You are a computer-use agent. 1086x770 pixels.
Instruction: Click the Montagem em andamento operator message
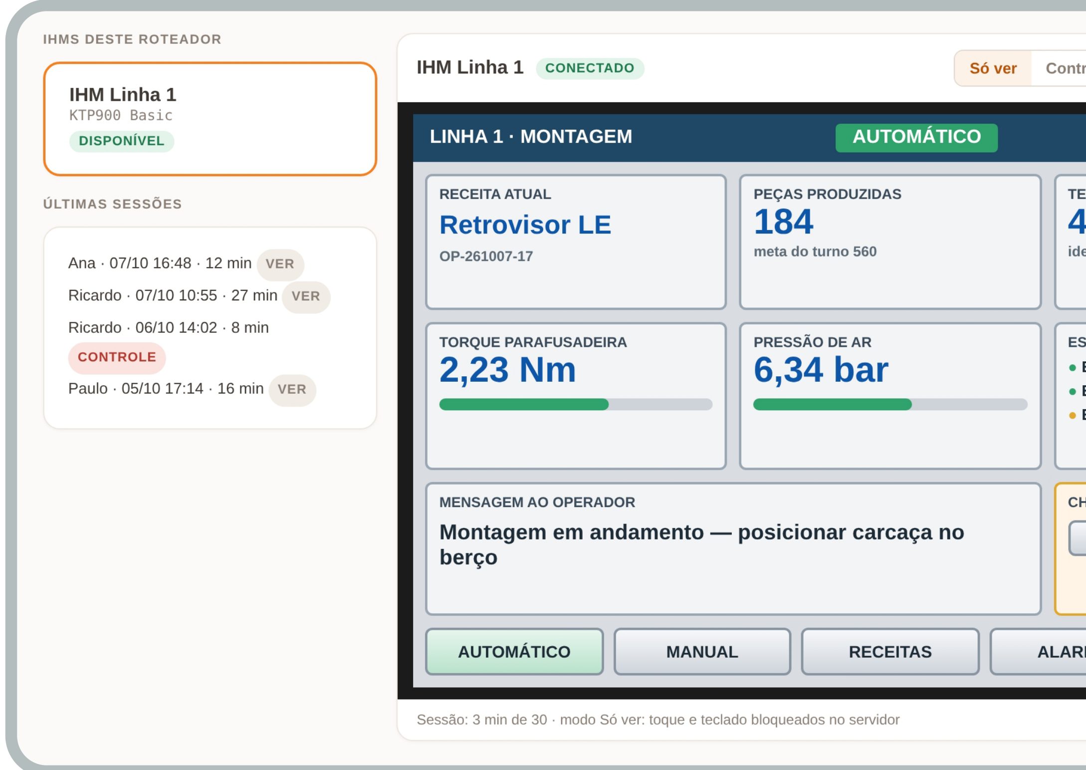point(701,544)
